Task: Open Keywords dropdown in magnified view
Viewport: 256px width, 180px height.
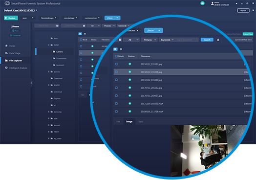Action: (167, 40)
